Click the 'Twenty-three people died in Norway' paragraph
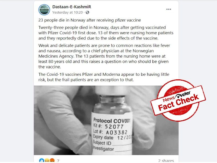Image resolution: width=217 pixels, height=163 pixels. point(106,33)
